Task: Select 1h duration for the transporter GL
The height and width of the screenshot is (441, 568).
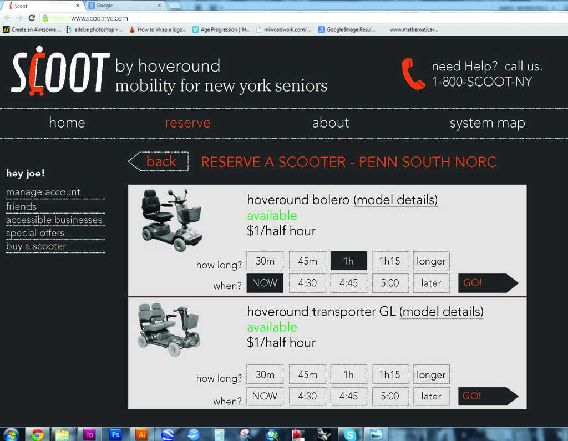Action: point(348,374)
